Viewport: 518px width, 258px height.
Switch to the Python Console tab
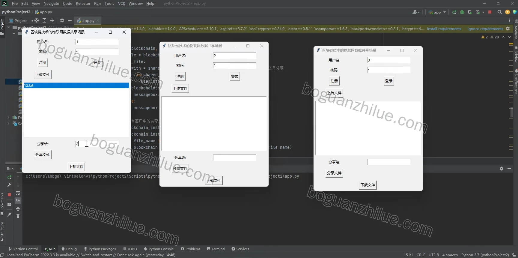tap(159, 249)
